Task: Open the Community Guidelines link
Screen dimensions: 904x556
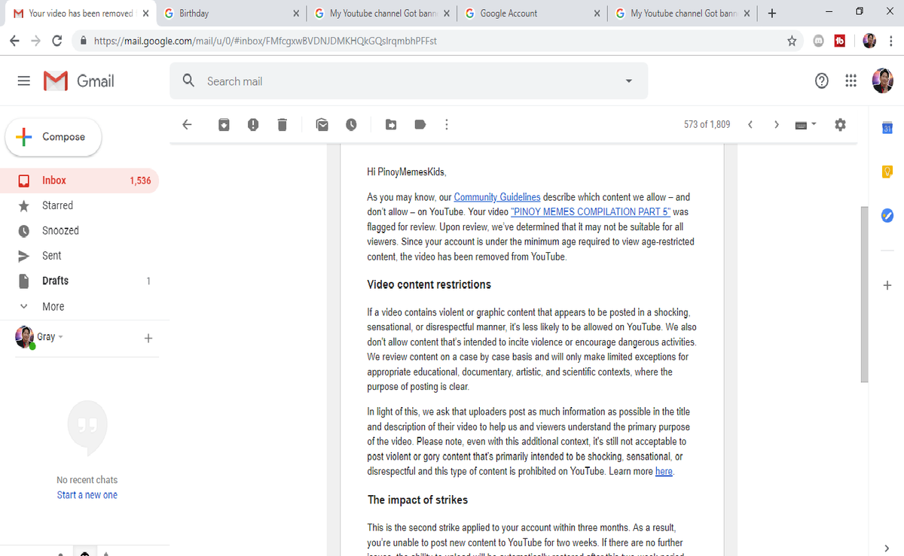Action: [497, 197]
